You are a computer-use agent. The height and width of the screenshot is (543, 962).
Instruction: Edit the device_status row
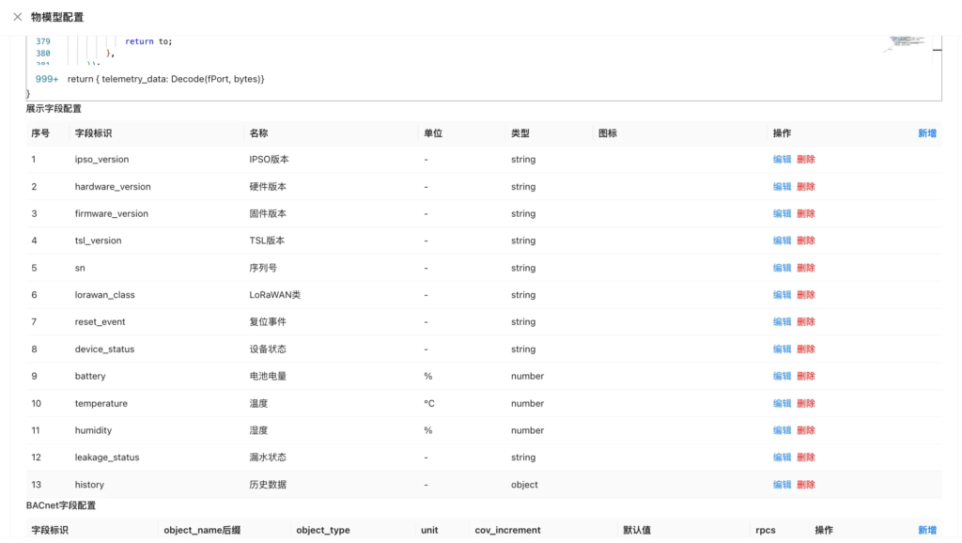pyautogui.click(x=782, y=349)
